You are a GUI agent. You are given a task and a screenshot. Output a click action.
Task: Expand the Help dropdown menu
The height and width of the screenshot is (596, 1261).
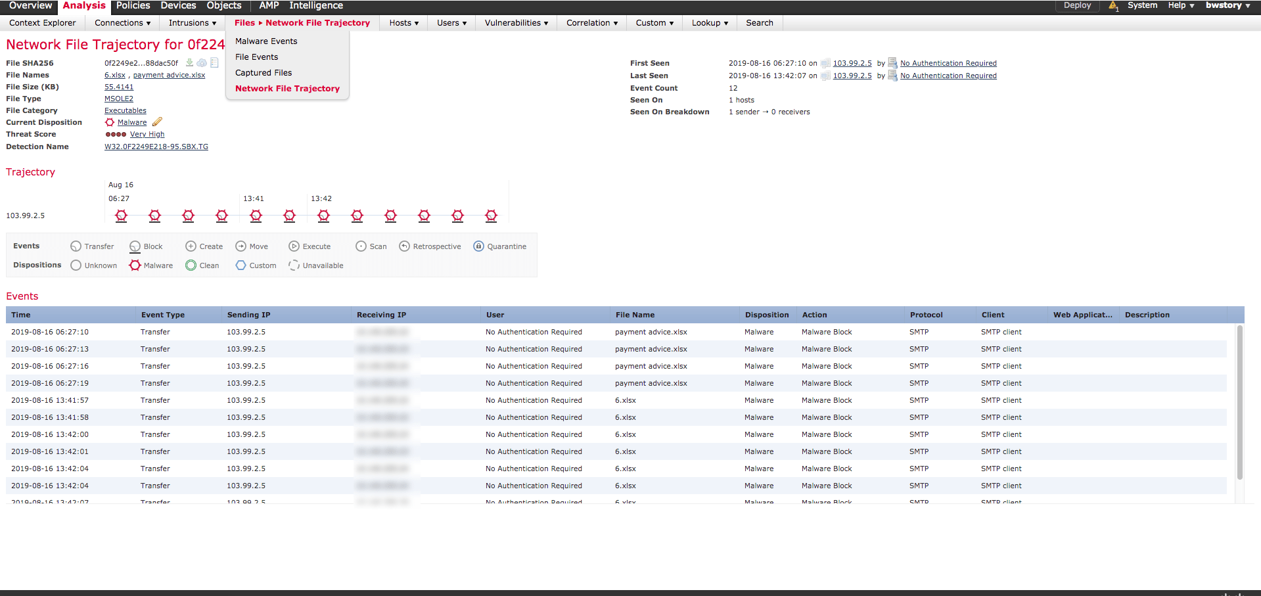click(1181, 5)
